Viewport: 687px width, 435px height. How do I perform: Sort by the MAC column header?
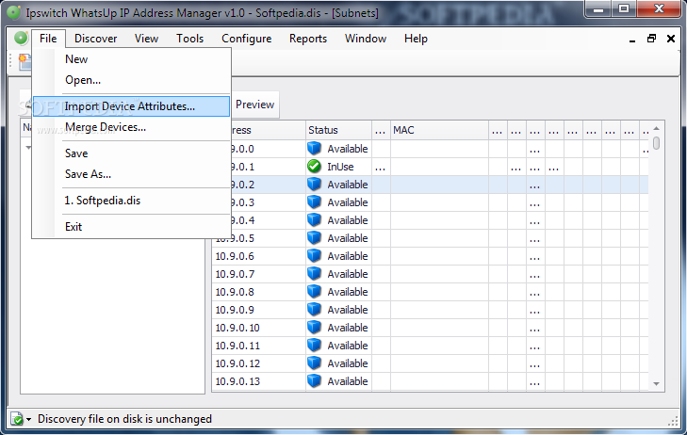pyautogui.click(x=439, y=130)
